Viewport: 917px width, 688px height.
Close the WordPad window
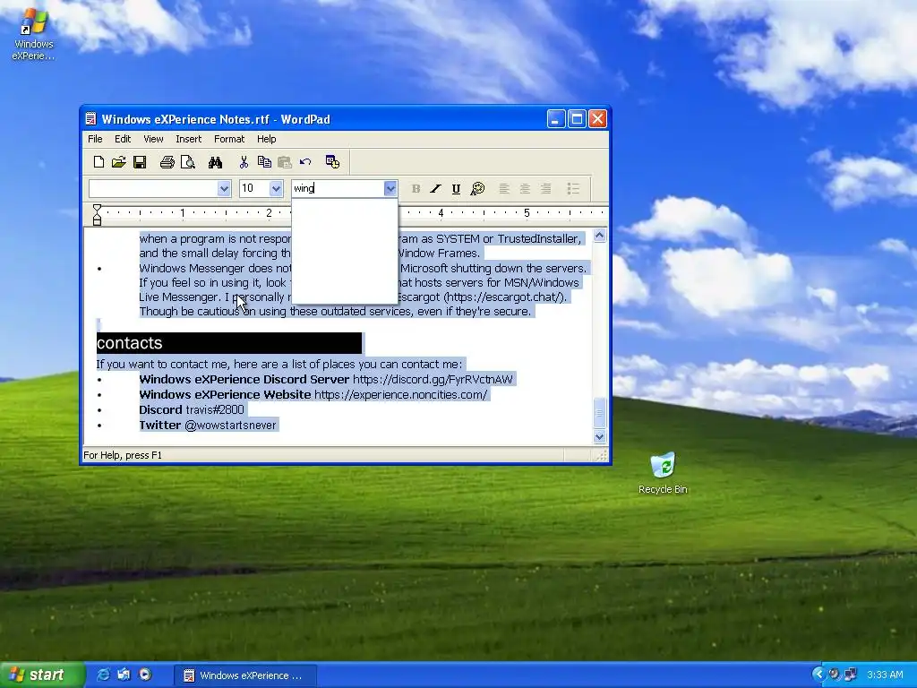[x=597, y=119]
